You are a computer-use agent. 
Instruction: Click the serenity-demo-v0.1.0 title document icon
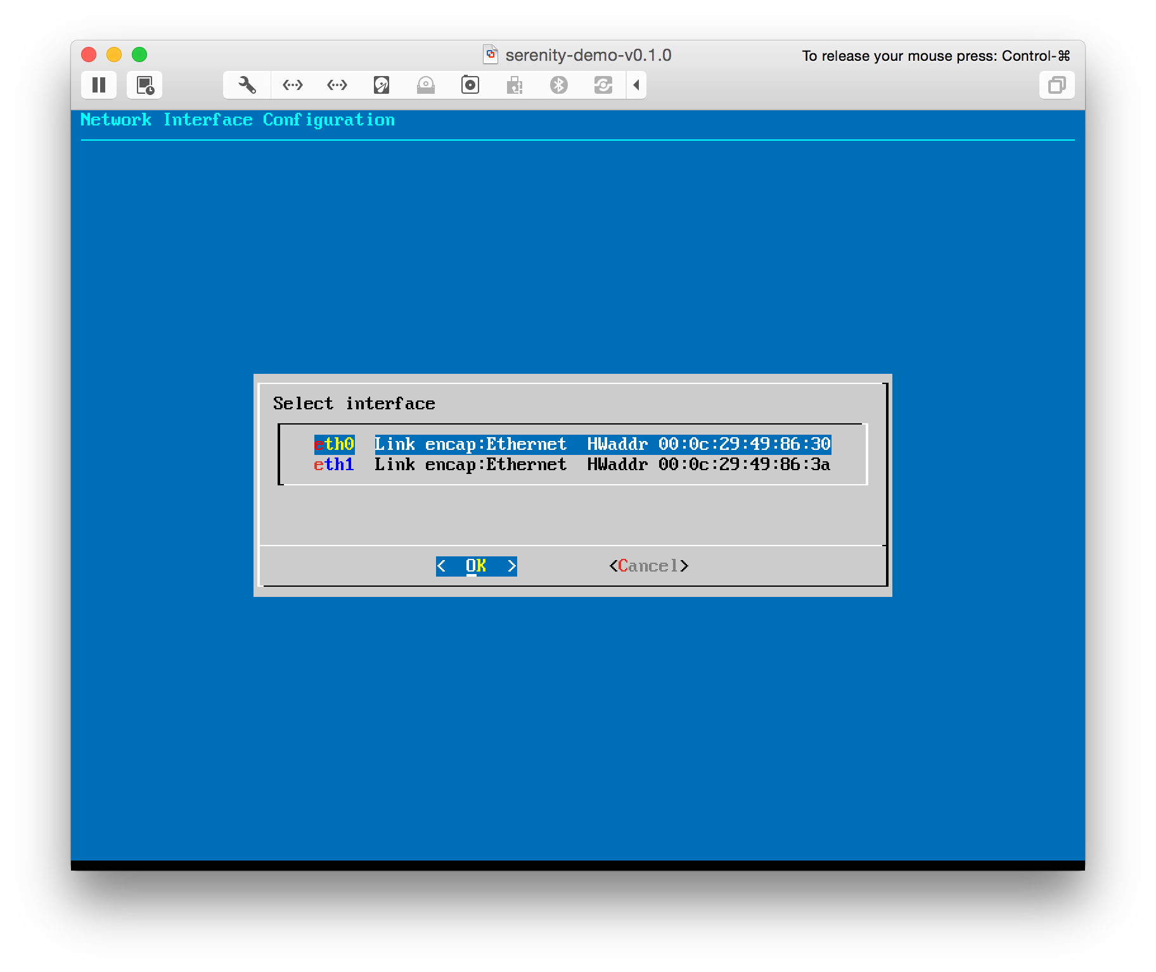point(491,55)
